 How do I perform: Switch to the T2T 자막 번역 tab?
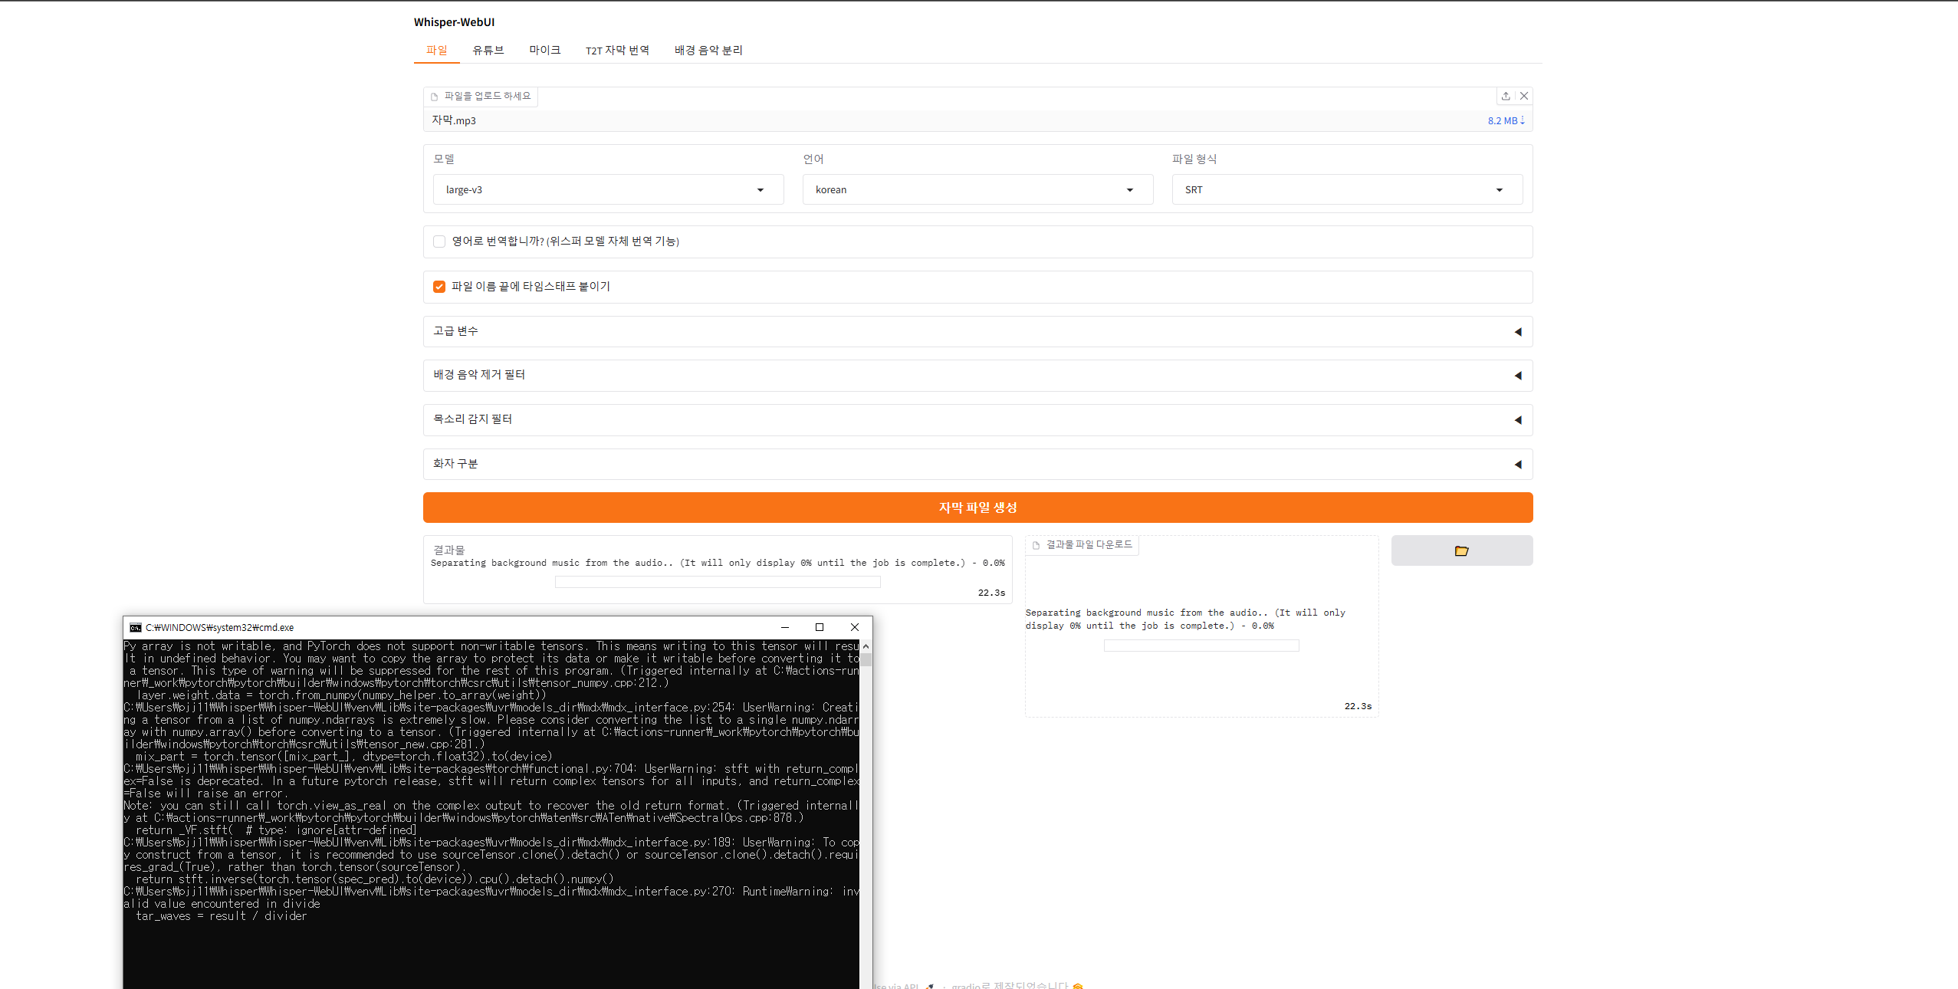tap(617, 50)
